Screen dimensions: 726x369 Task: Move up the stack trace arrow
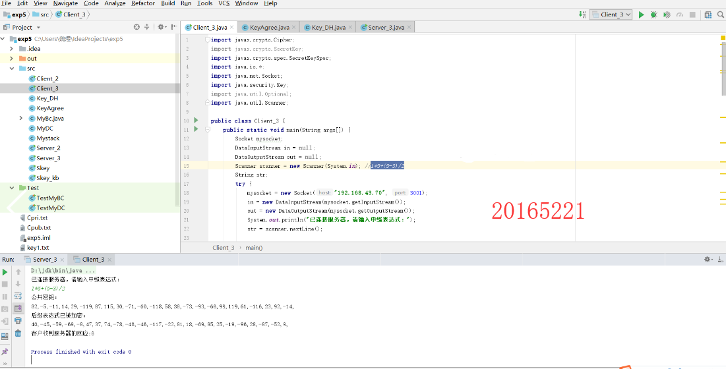pos(18,272)
